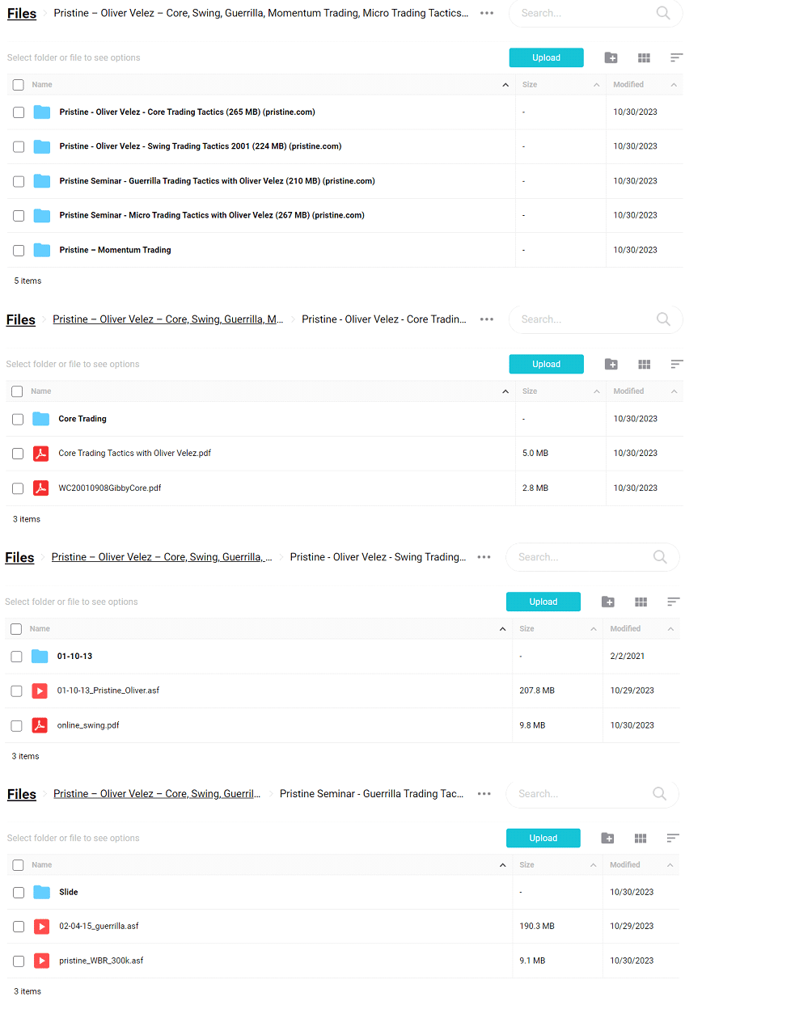
Task: Open 01-10-13 folder name
Action: coord(74,657)
